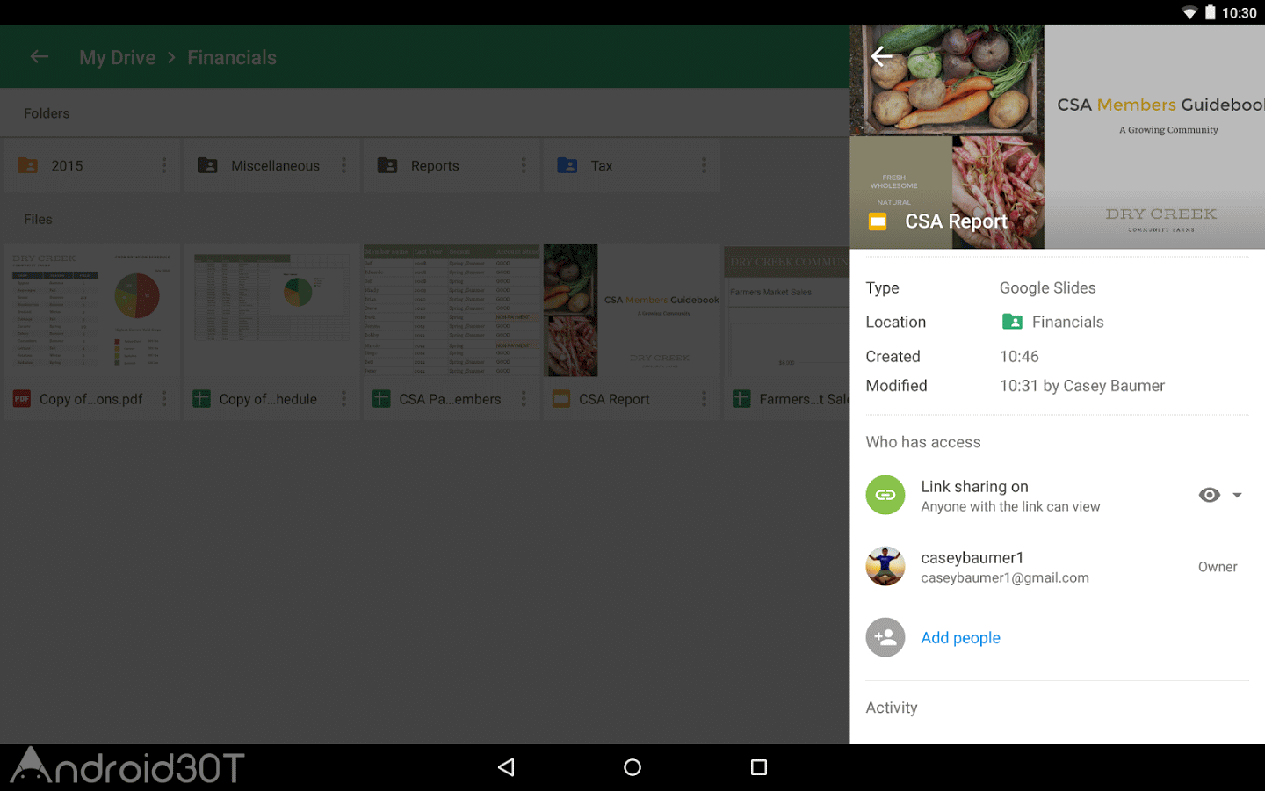Click Sheets icon of Copy of...hedule
Screen dimensions: 1265x791
click(202, 399)
